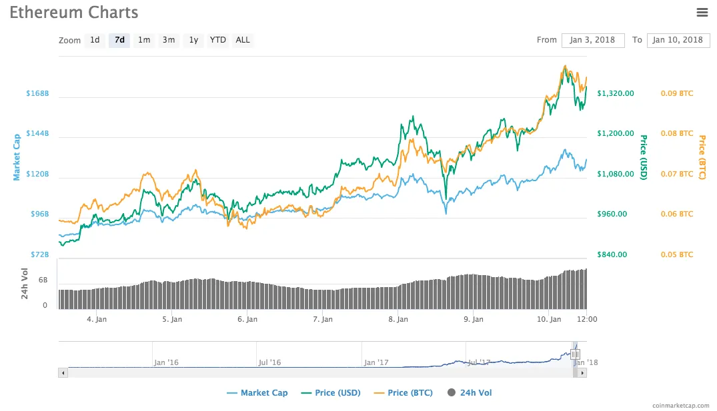
Task: Click the $840.00 price axis label
Action: (612, 254)
